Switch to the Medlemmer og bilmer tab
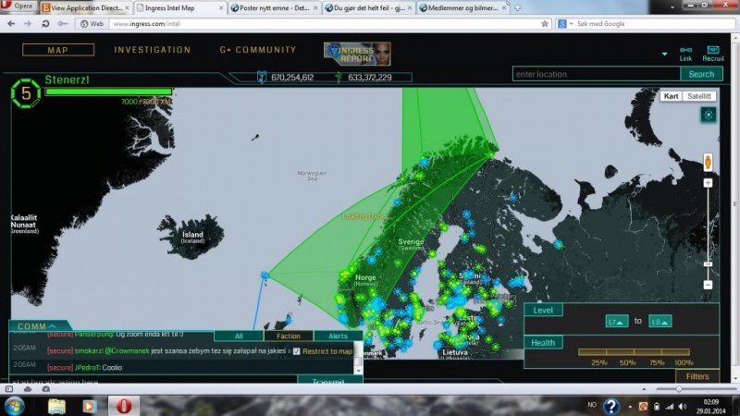740x416 pixels. (462, 8)
